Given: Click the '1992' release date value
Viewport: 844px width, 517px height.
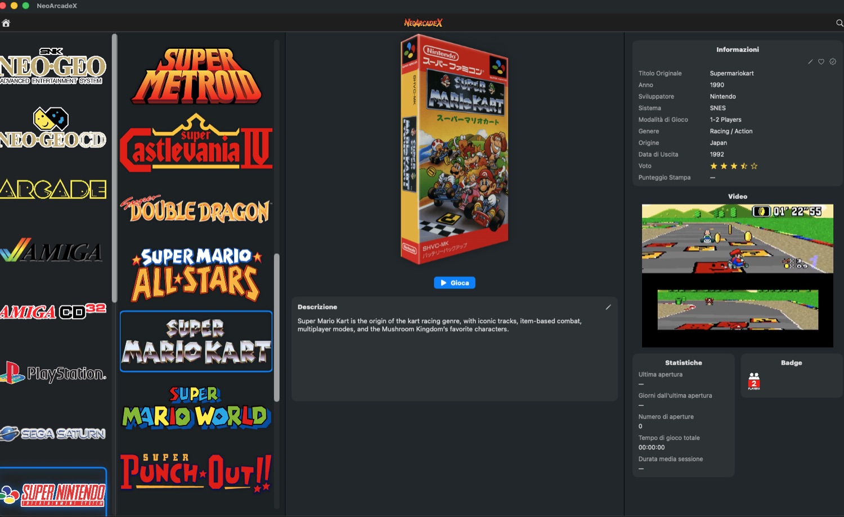Looking at the screenshot, I should coord(717,154).
